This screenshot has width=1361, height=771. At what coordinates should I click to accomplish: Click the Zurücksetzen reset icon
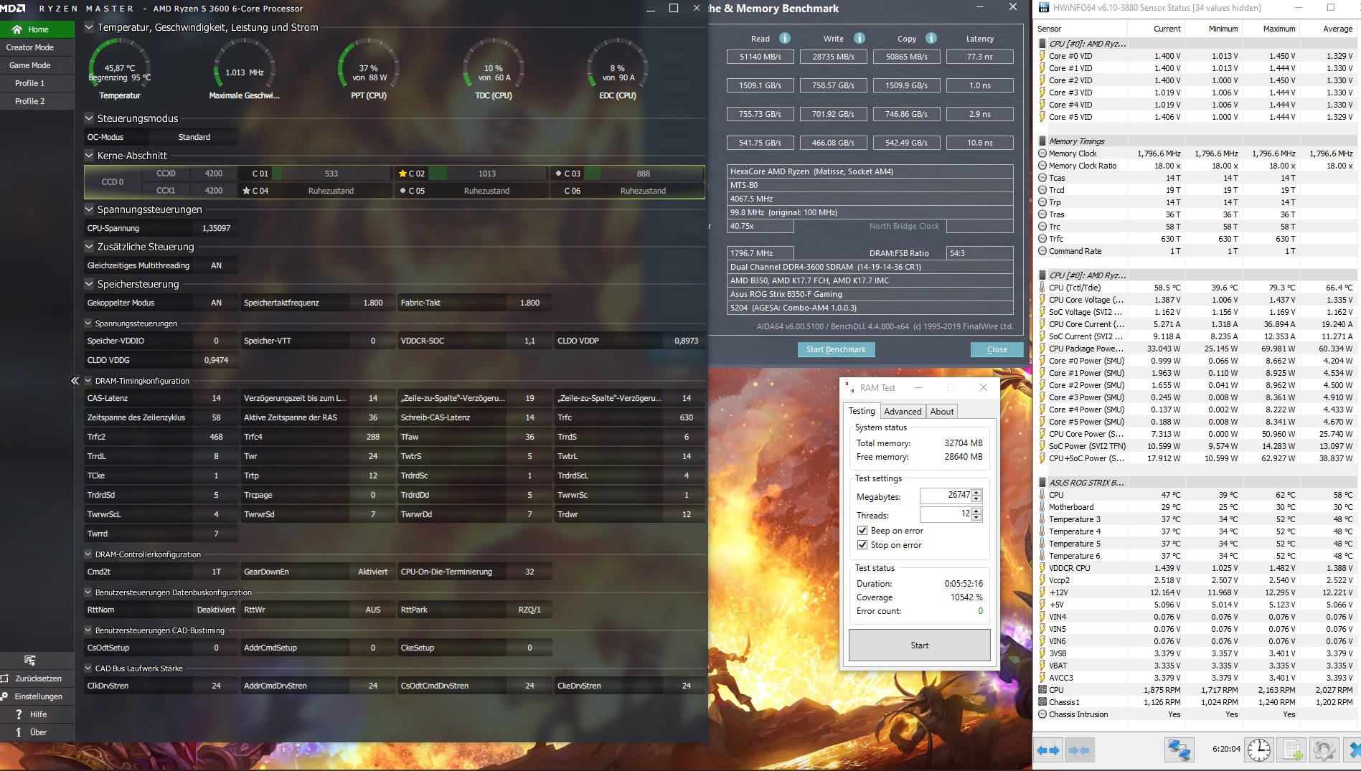coord(5,678)
